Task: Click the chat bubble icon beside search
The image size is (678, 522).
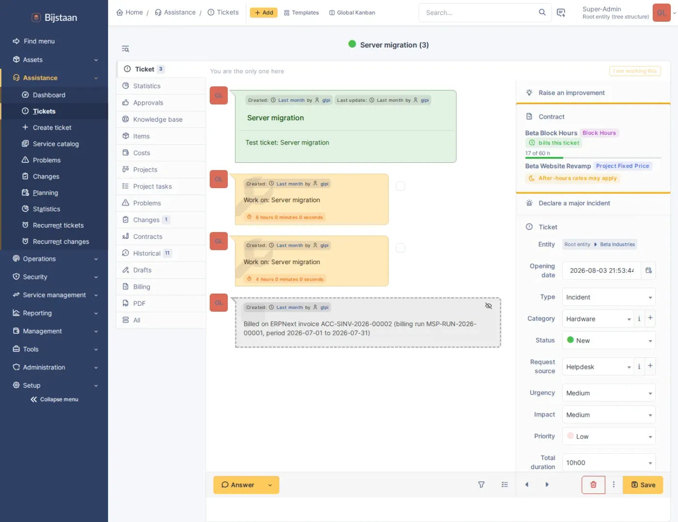Action: (x=561, y=13)
